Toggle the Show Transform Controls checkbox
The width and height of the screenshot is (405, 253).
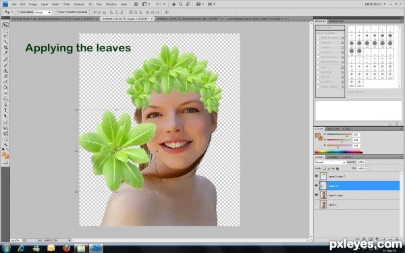coord(57,12)
